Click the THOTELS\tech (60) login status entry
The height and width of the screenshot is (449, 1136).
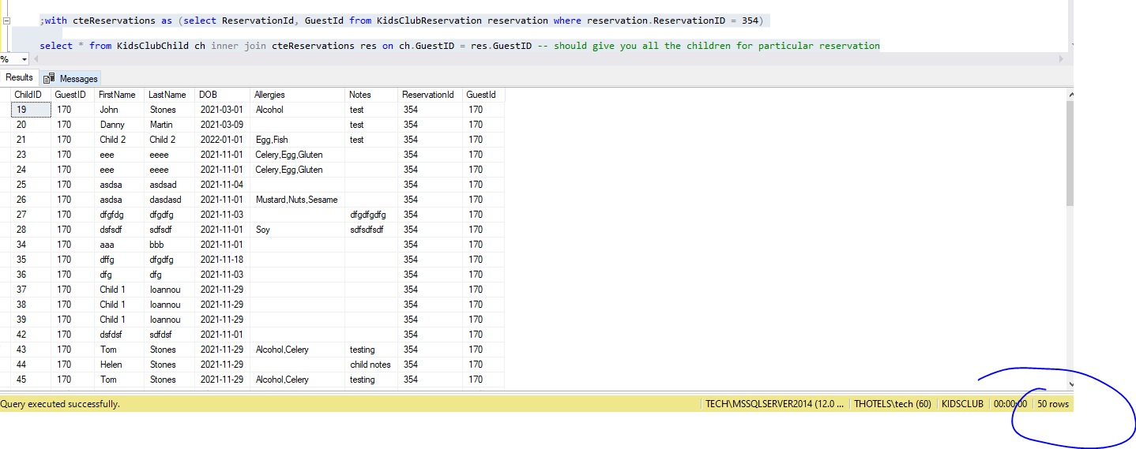(893, 404)
